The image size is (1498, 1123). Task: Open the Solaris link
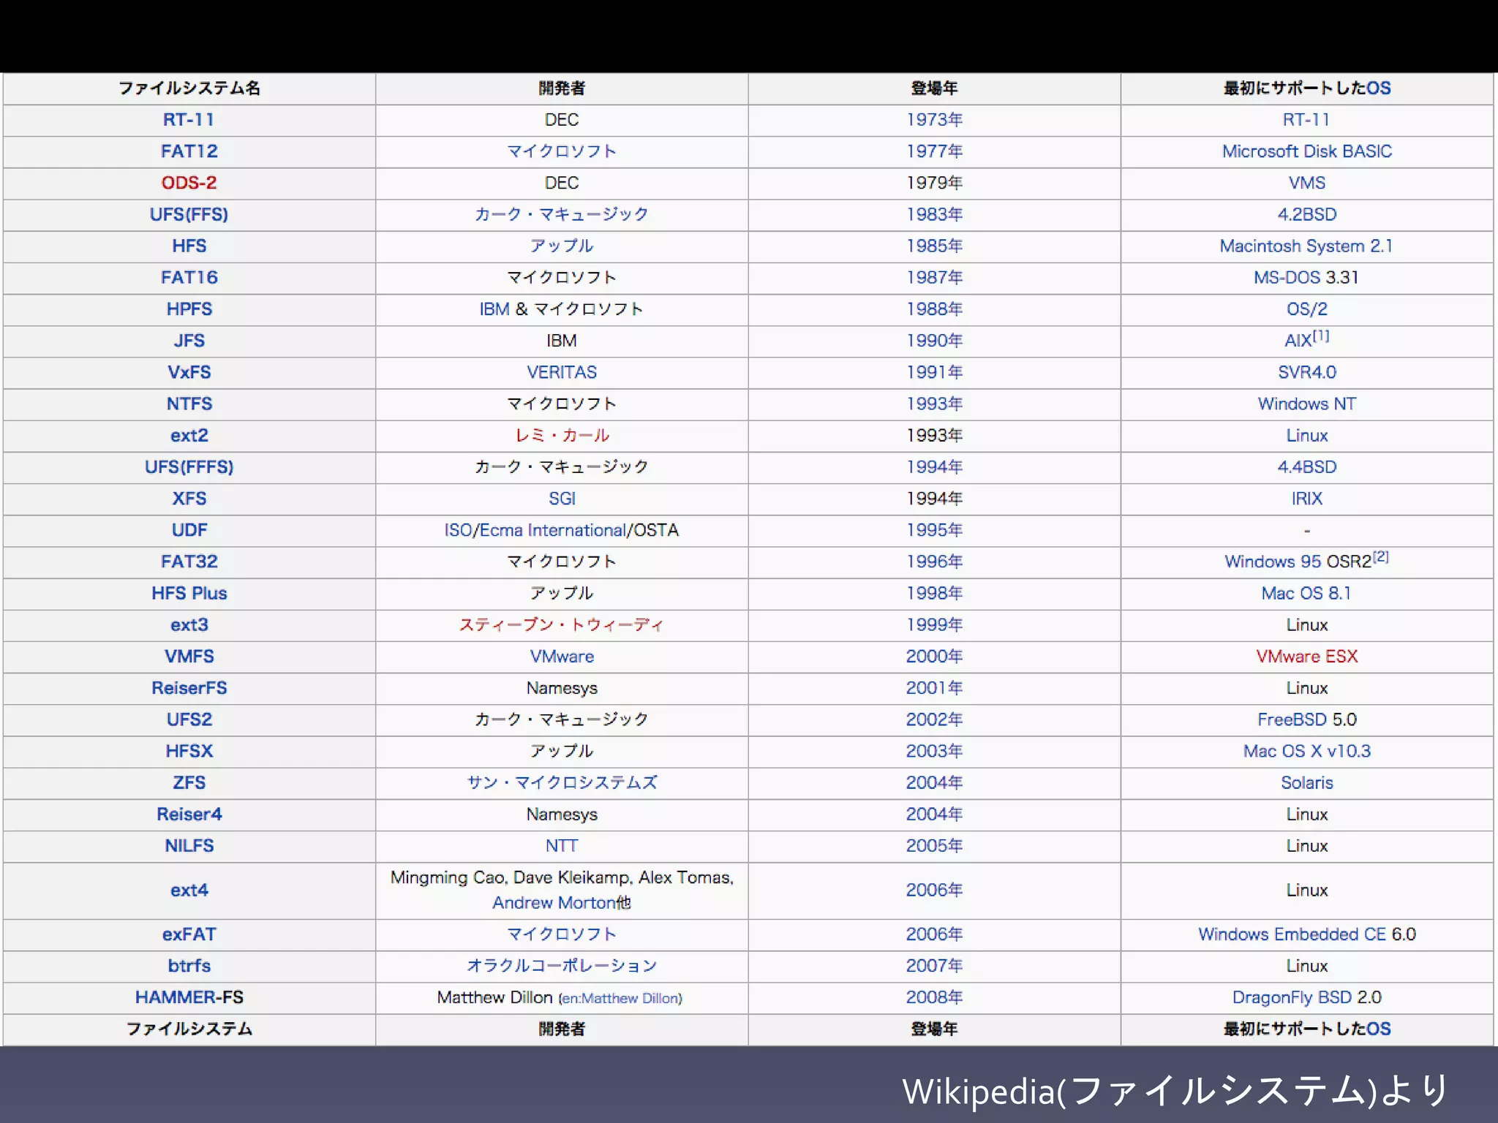pyautogui.click(x=1306, y=782)
